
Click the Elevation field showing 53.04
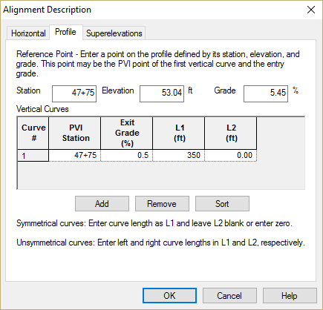162,93
